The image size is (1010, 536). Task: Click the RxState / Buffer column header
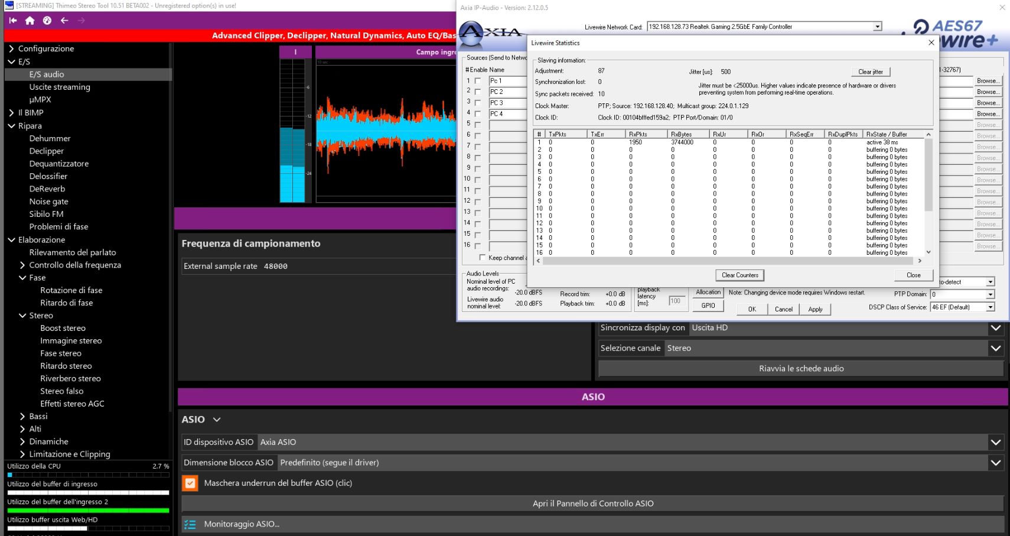pyautogui.click(x=892, y=134)
